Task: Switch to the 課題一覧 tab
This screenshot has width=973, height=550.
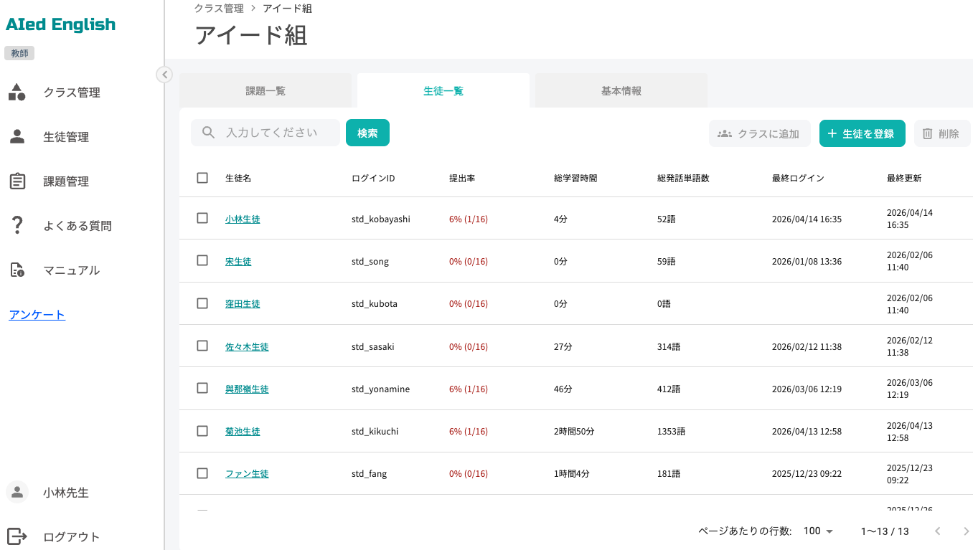Action: tap(265, 90)
